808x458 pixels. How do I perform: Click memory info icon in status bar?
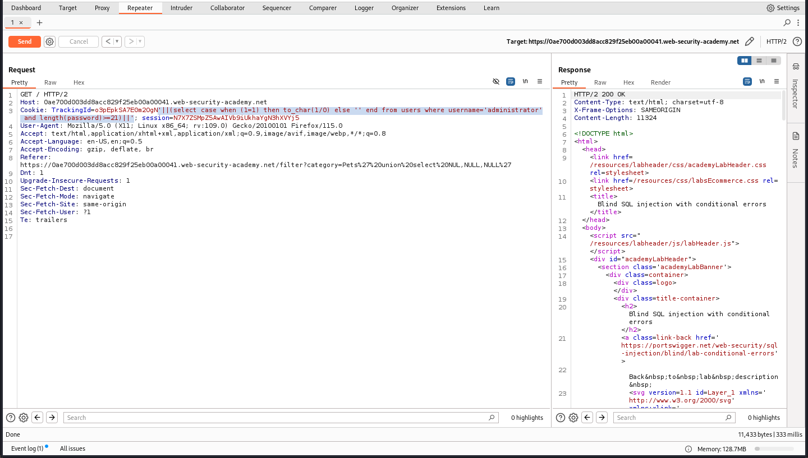tap(688, 449)
